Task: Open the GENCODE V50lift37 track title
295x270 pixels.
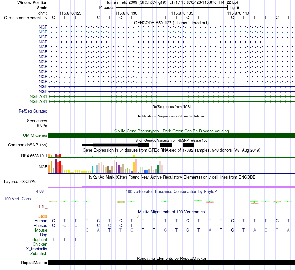Action: 171,23
